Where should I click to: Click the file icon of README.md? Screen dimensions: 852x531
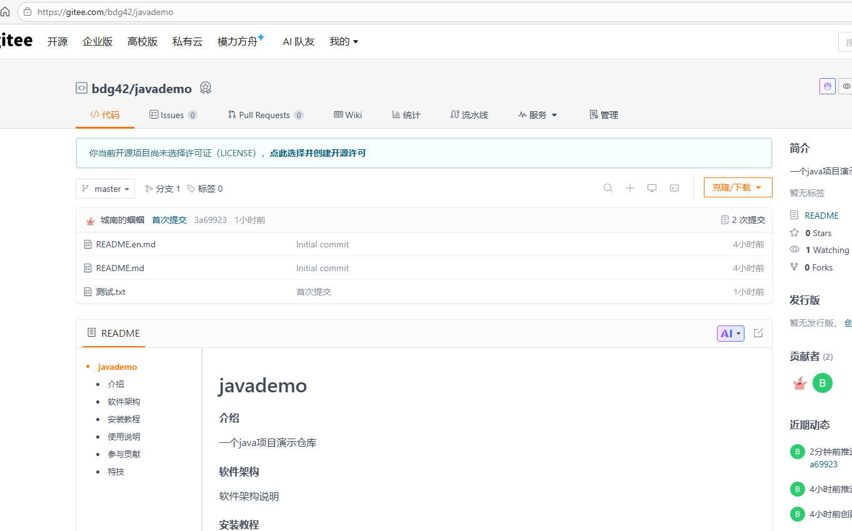pyautogui.click(x=88, y=268)
